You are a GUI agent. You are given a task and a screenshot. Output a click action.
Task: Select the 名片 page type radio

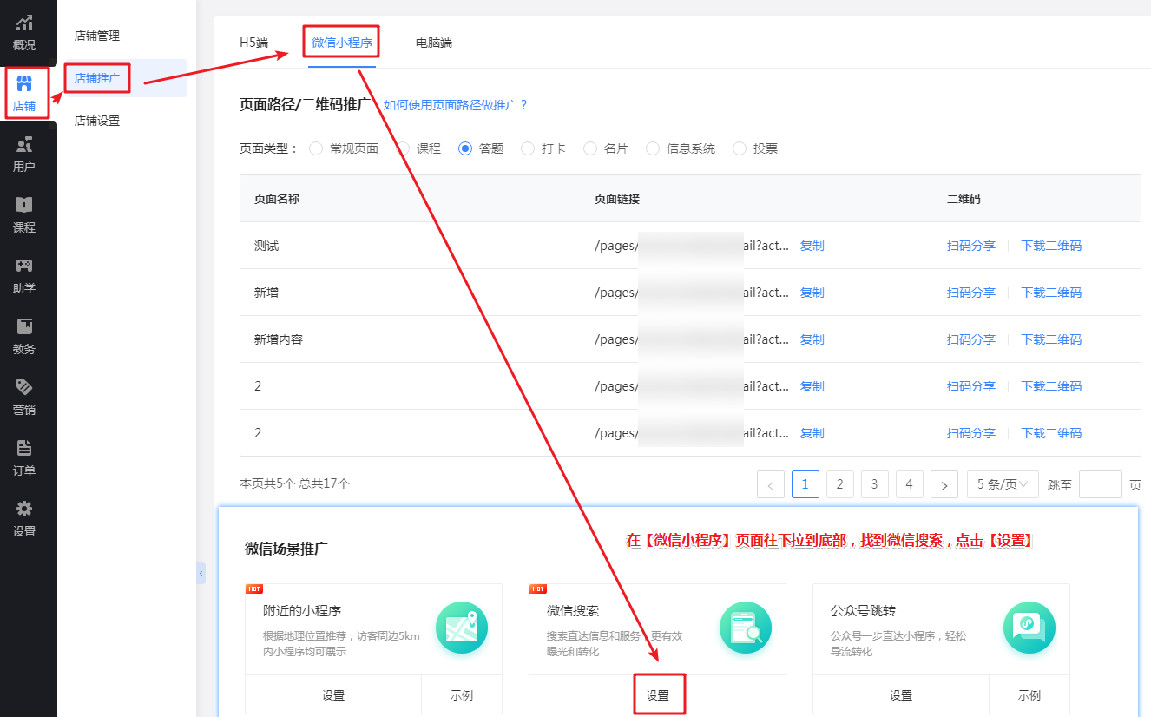pyautogui.click(x=590, y=148)
